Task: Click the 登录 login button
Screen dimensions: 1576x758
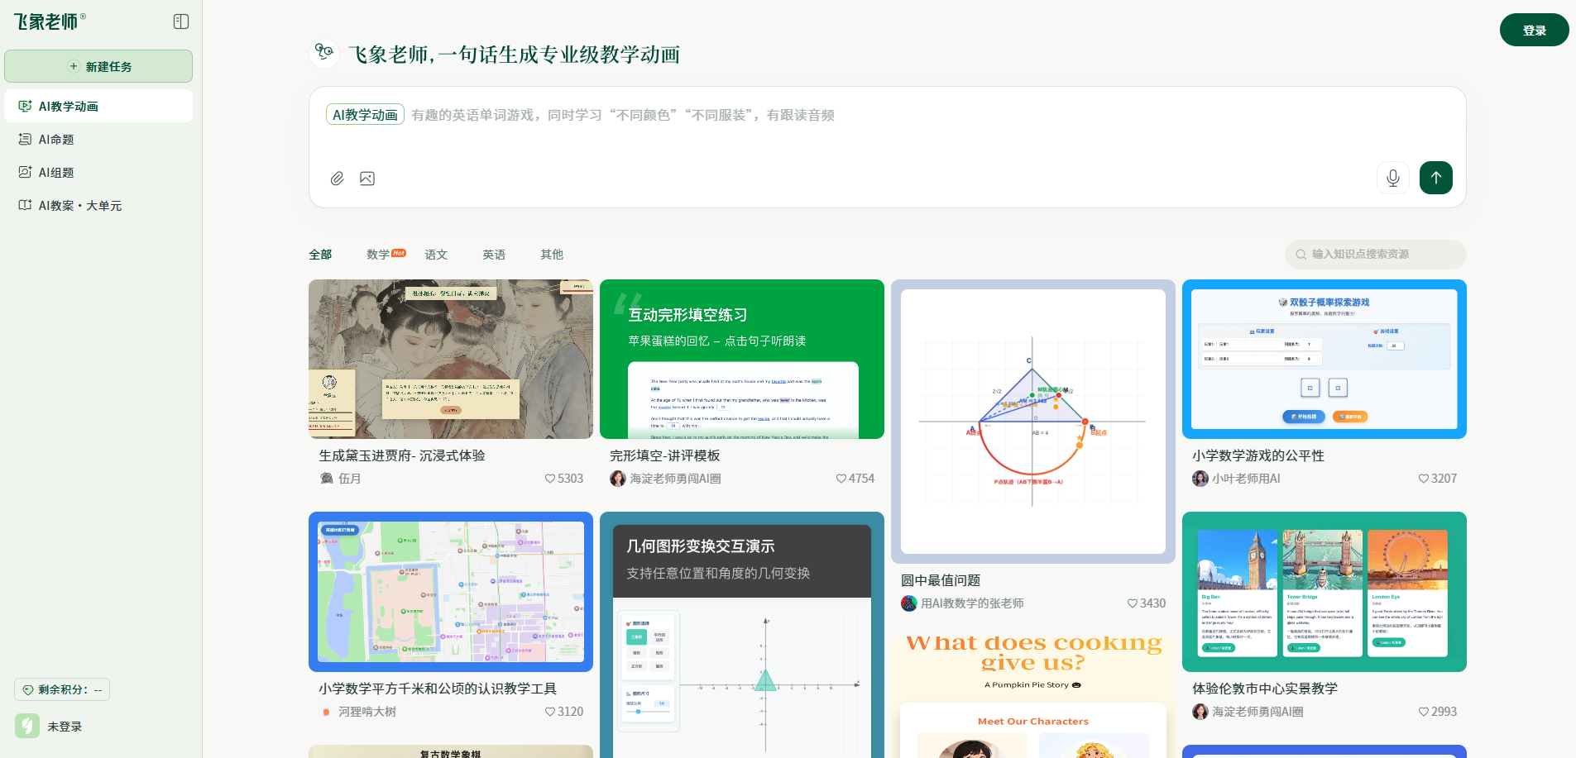Action: click(1534, 30)
